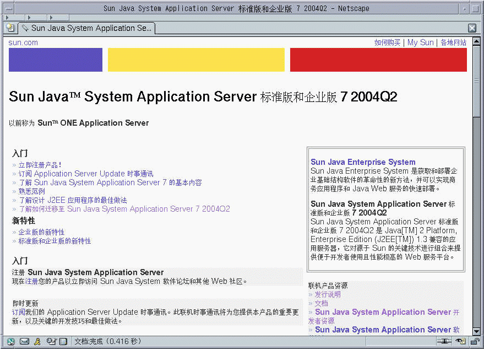The image size is (484, 349).
Task: Launch the AIM running-man icon
Action: pos(37,341)
